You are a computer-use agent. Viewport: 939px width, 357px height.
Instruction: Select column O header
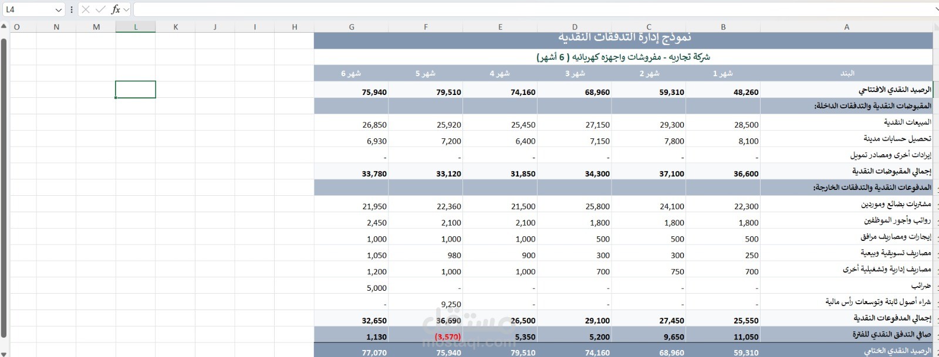pyautogui.click(x=17, y=27)
